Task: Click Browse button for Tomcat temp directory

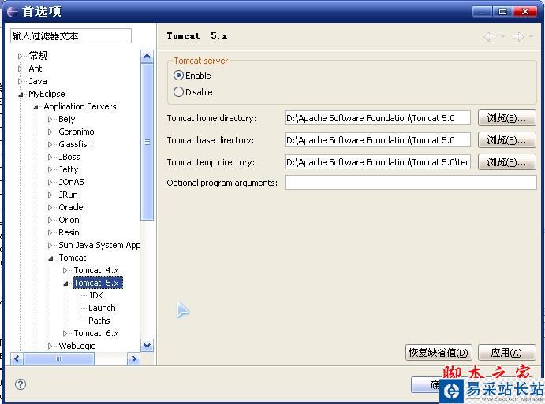Action: tap(507, 162)
